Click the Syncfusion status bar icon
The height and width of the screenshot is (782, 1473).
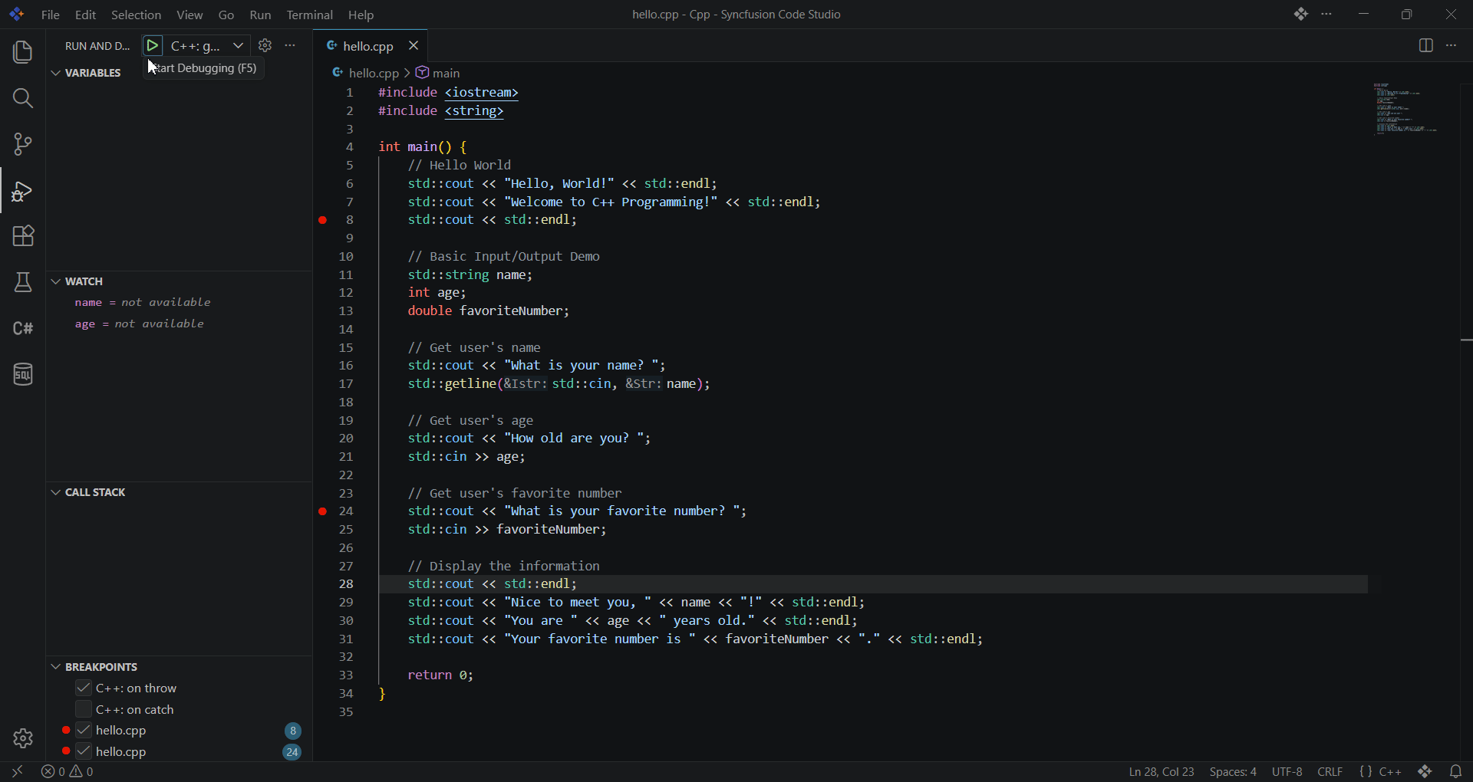(1425, 771)
